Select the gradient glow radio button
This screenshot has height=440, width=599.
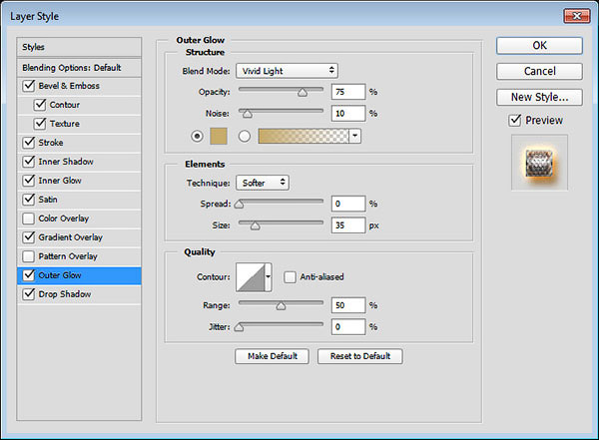click(x=245, y=136)
